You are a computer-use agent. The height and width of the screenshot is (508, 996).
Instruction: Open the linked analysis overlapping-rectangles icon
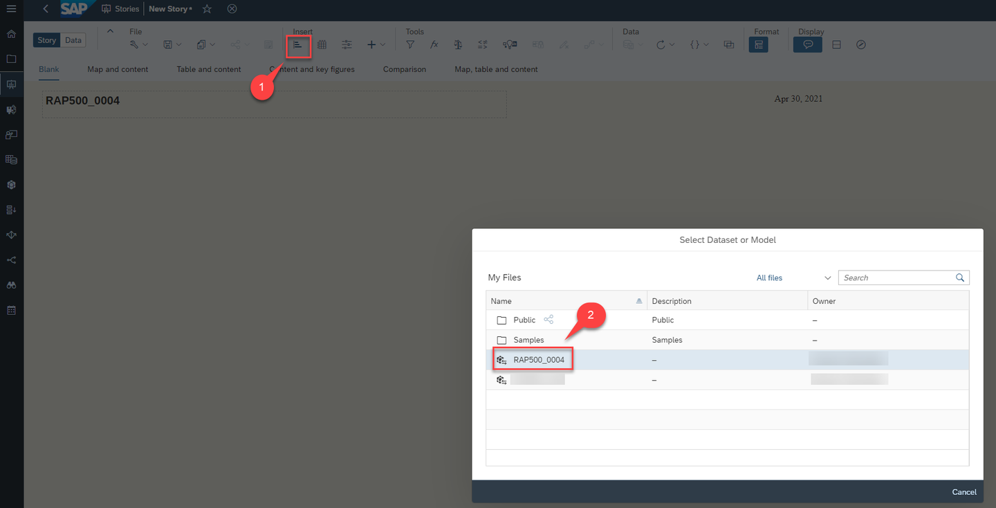click(x=728, y=45)
